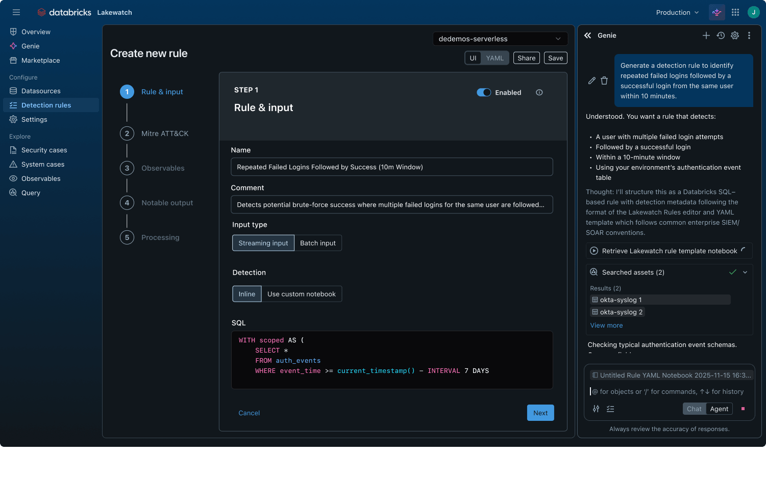Open Genie panel settings gear

(x=735, y=35)
